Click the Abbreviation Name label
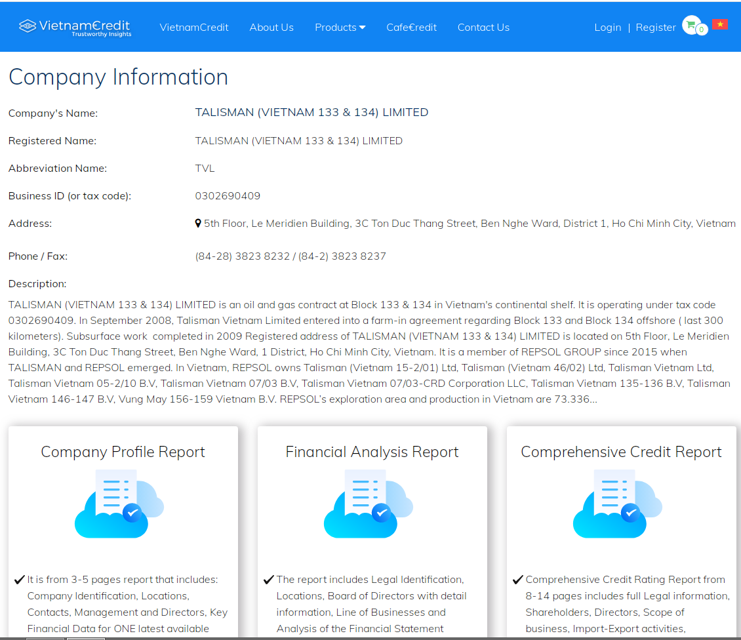Image resolution: width=741 pixels, height=640 pixels. tap(58, 169)
